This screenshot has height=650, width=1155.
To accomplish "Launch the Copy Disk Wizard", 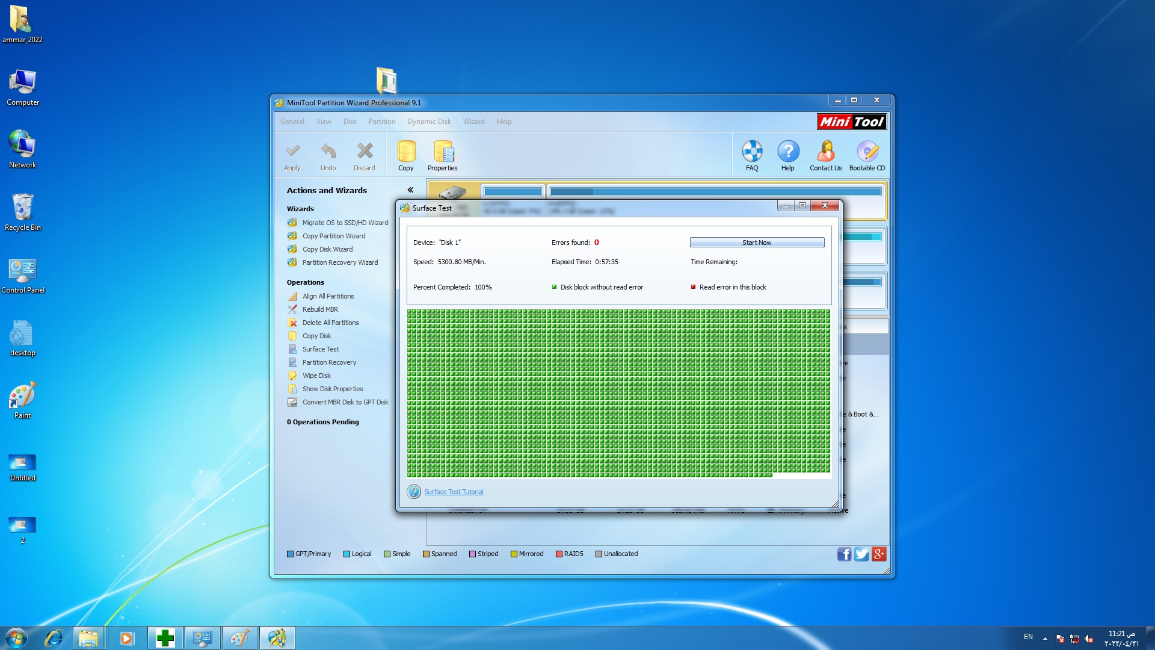I will point(321,249).
